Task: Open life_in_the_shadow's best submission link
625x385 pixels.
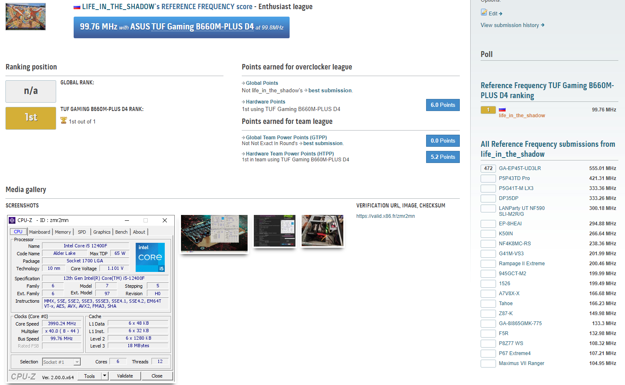Action: tap(330, 91)
